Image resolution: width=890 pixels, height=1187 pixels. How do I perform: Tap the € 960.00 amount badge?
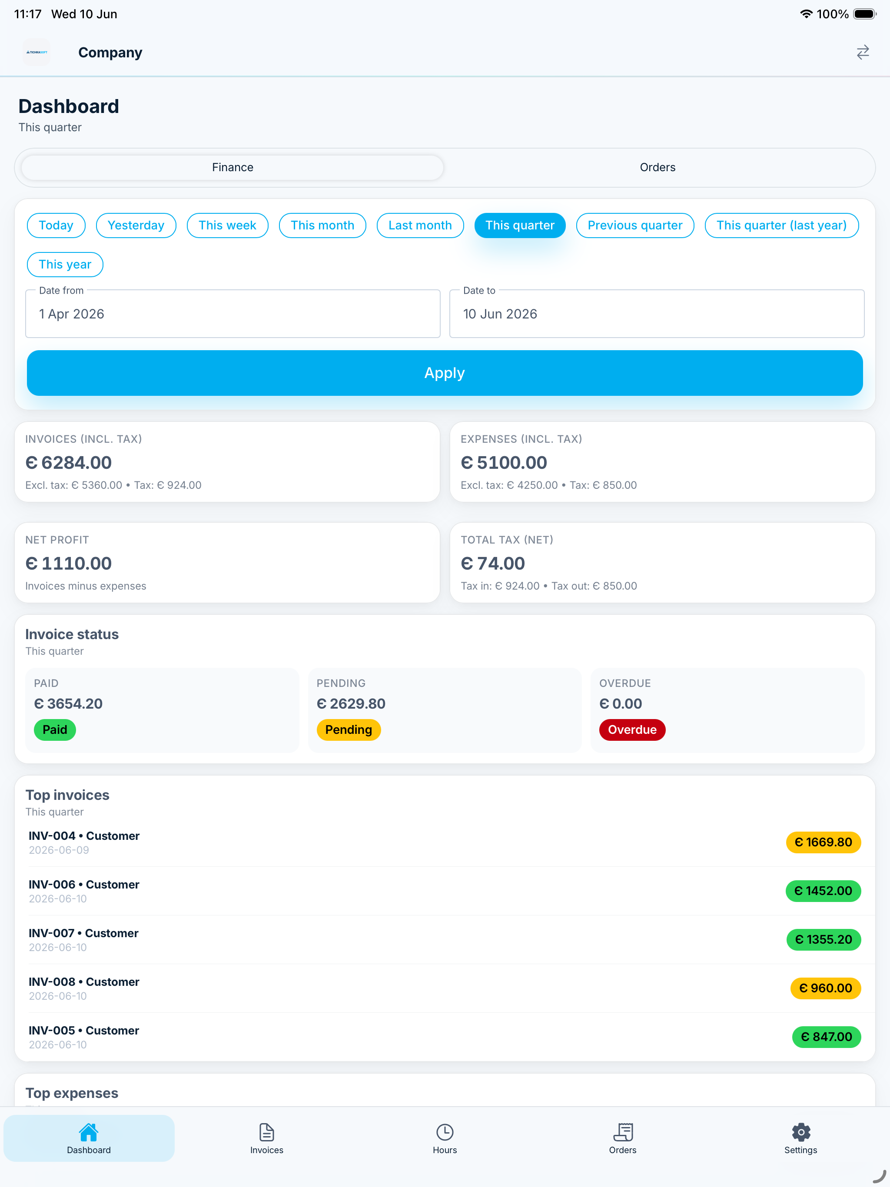point(826,988)
